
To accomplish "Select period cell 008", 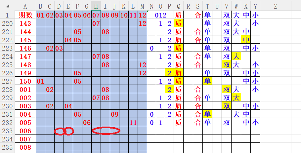I will click(x=25, y=147).
